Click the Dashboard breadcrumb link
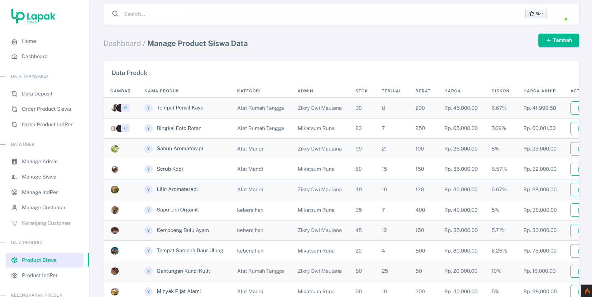The height and width of the screenshot is (297, 592). click(x=122, y=44)
